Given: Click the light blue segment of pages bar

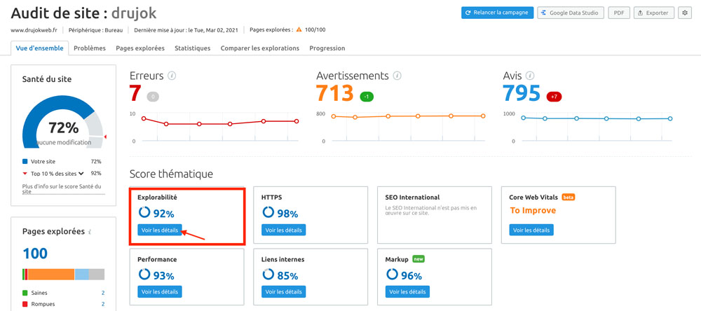Looking at the screenshot, I should 81,275.
